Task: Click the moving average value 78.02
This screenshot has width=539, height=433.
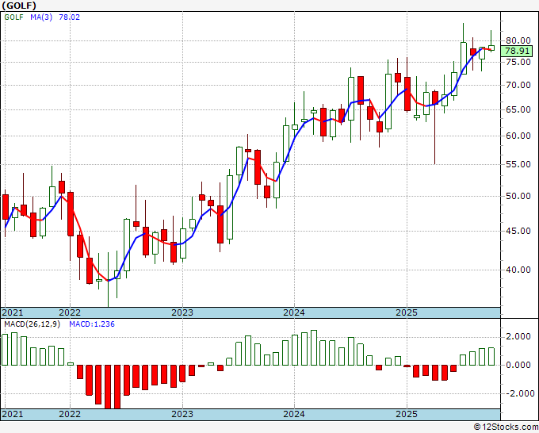Action: tap(70, 17)
